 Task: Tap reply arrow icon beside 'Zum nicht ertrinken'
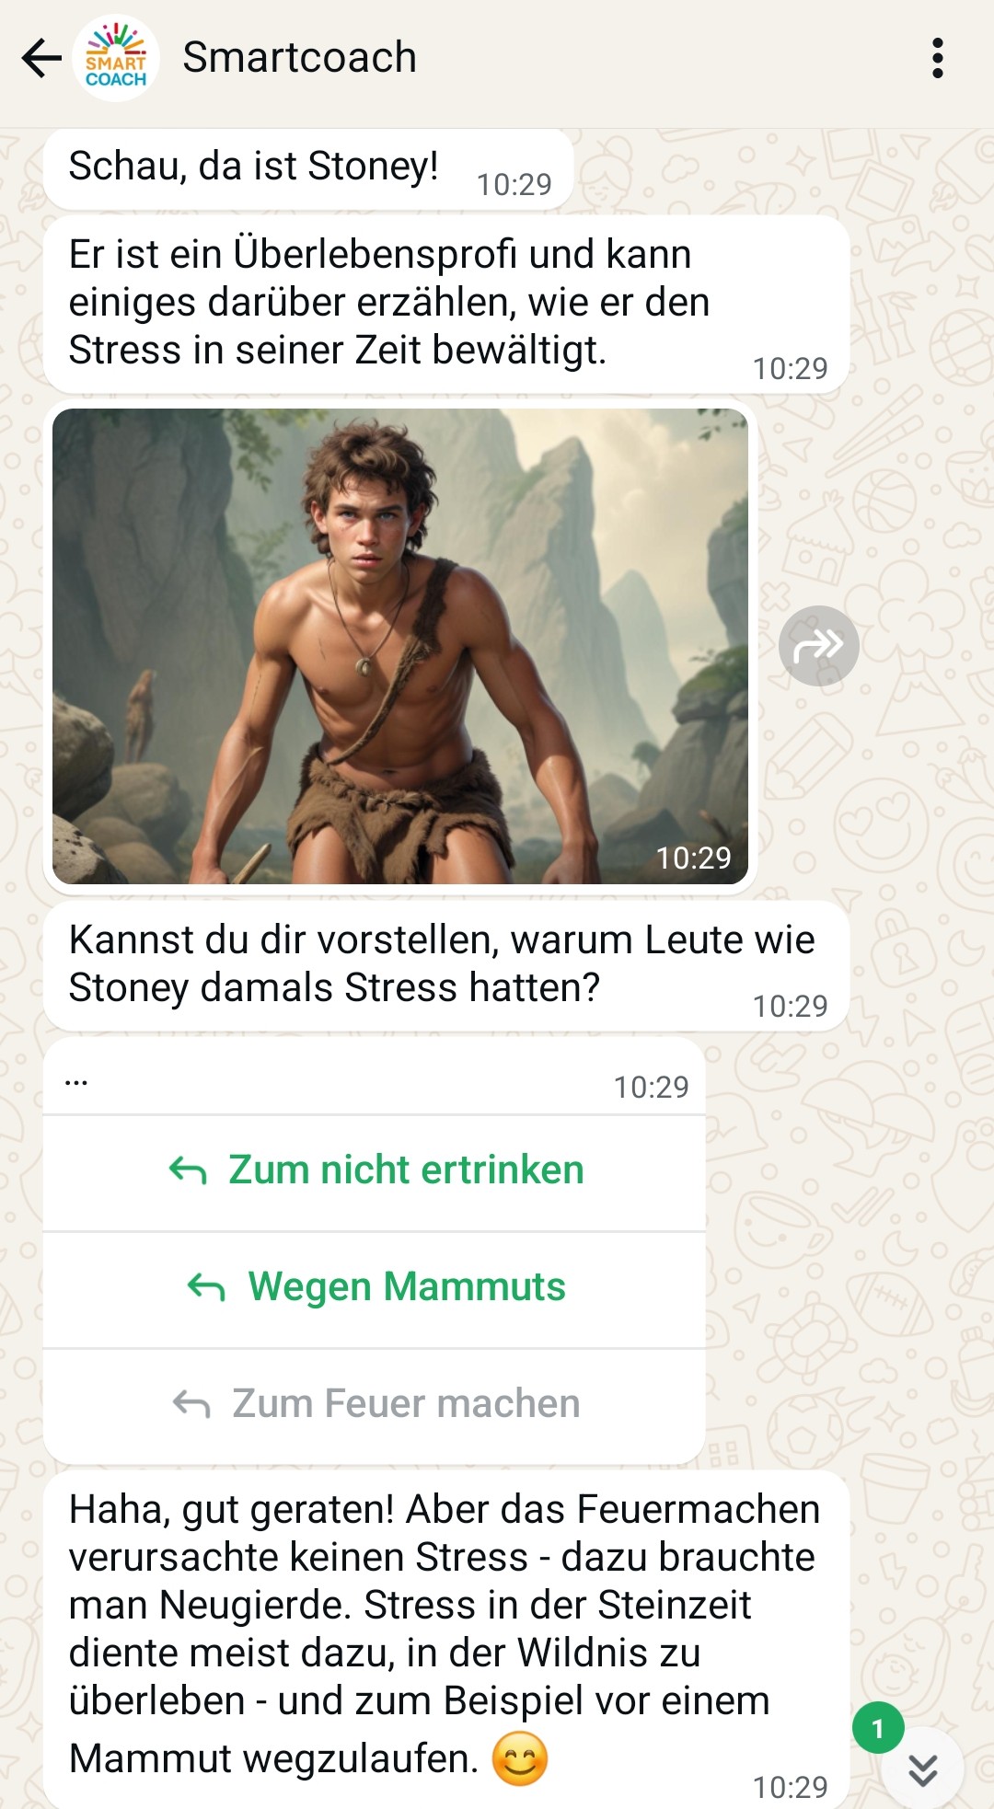coord(188,1170)
